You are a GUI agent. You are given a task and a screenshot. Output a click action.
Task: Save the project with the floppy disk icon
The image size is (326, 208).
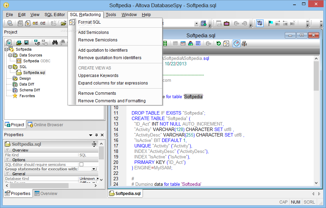[x=26, y=42]
